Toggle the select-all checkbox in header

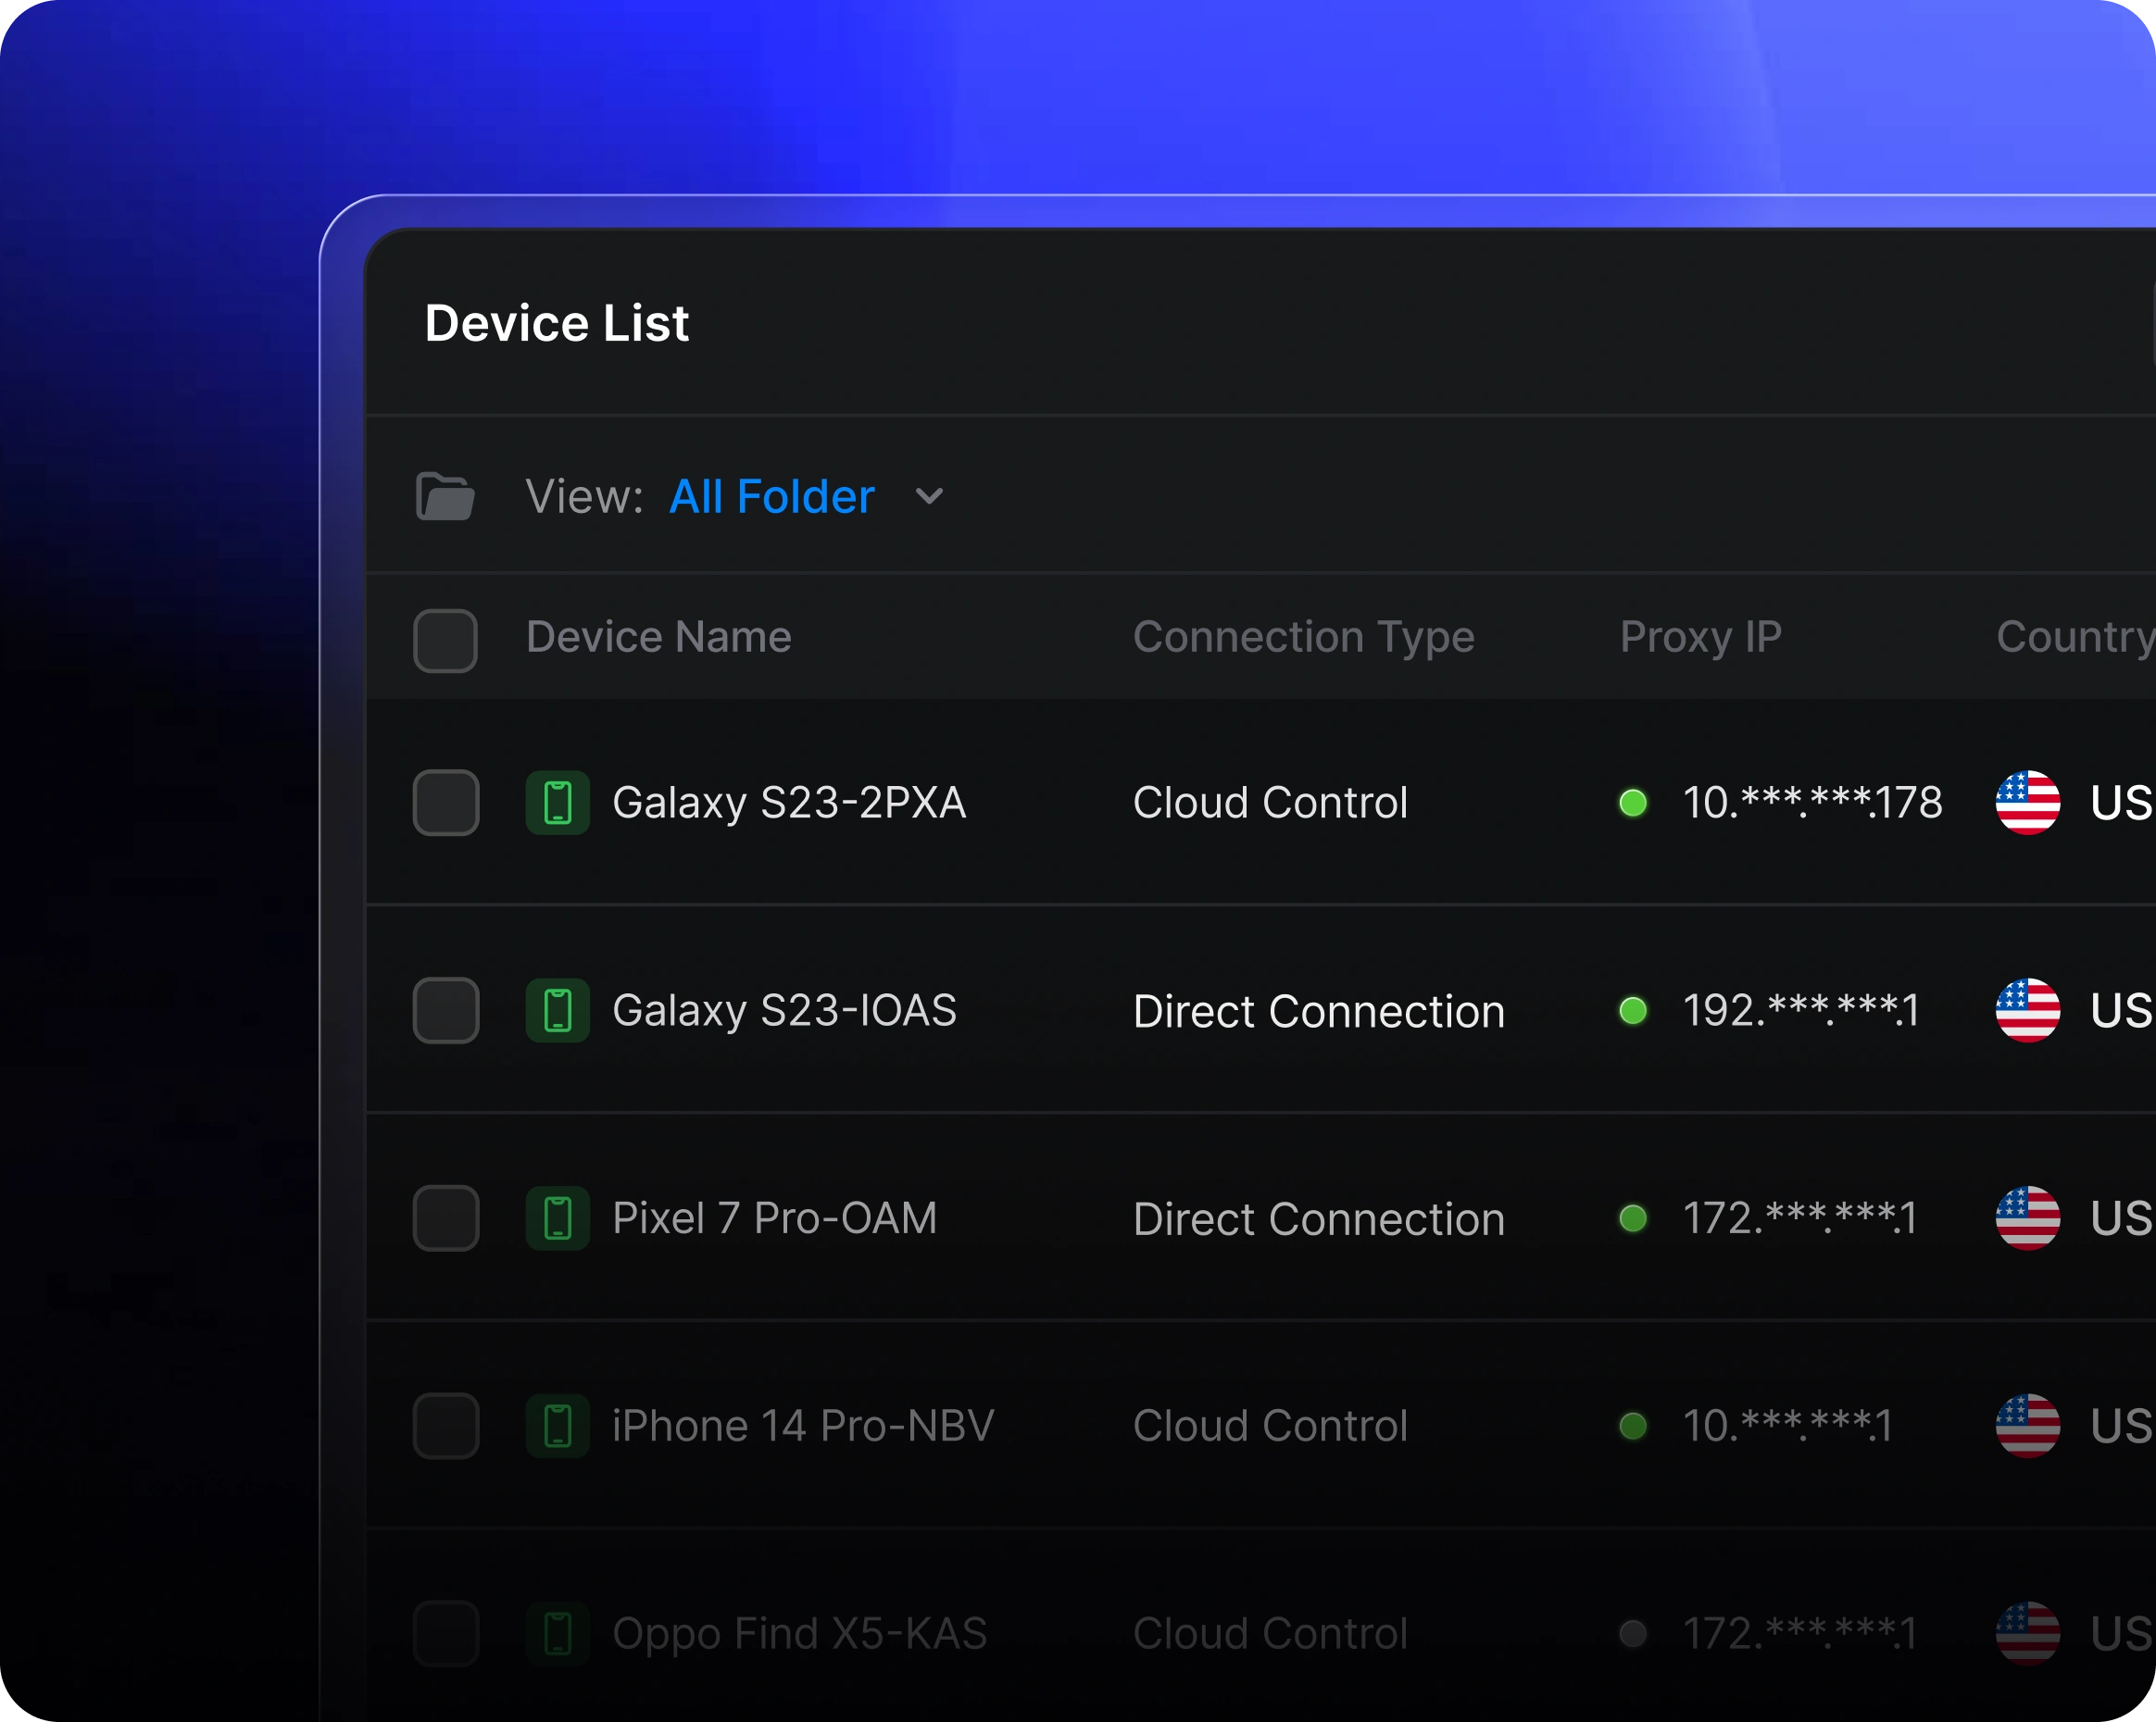pyautogui.click(x=445, y=641)
